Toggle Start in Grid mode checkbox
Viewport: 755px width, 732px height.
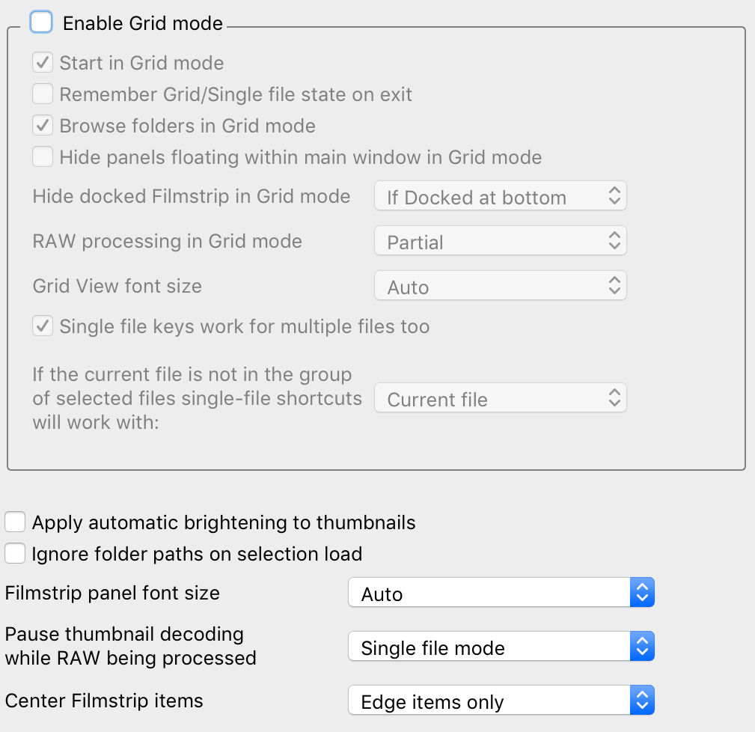coord(43,63)
